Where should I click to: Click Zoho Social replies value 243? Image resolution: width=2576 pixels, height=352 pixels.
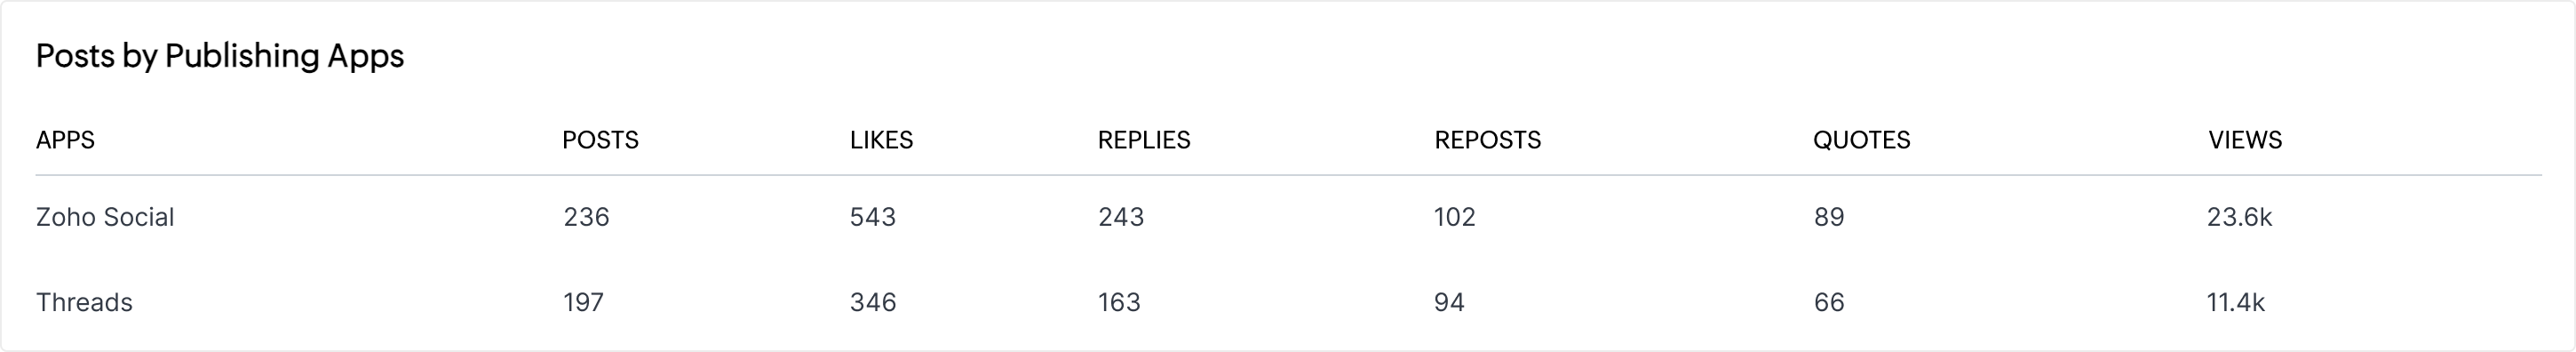[1121, 217]
